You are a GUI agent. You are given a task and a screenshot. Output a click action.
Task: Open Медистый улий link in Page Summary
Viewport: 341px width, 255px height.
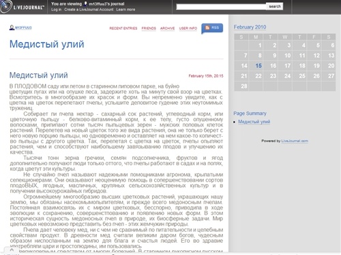coord(254,122)
